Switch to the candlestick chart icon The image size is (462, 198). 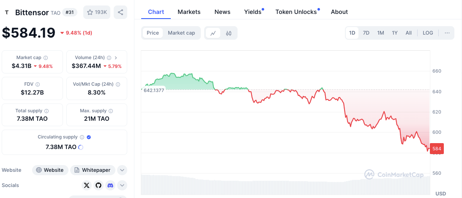point(229,33)
